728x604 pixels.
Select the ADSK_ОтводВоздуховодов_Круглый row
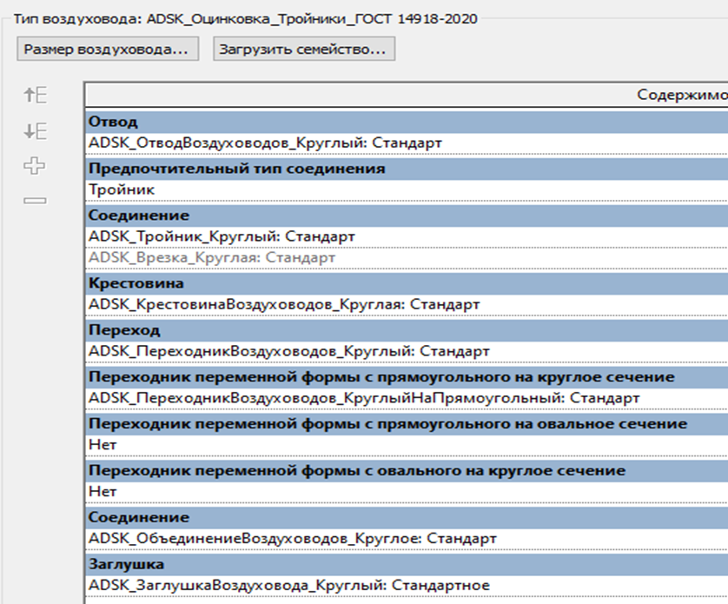pos(407,143)
